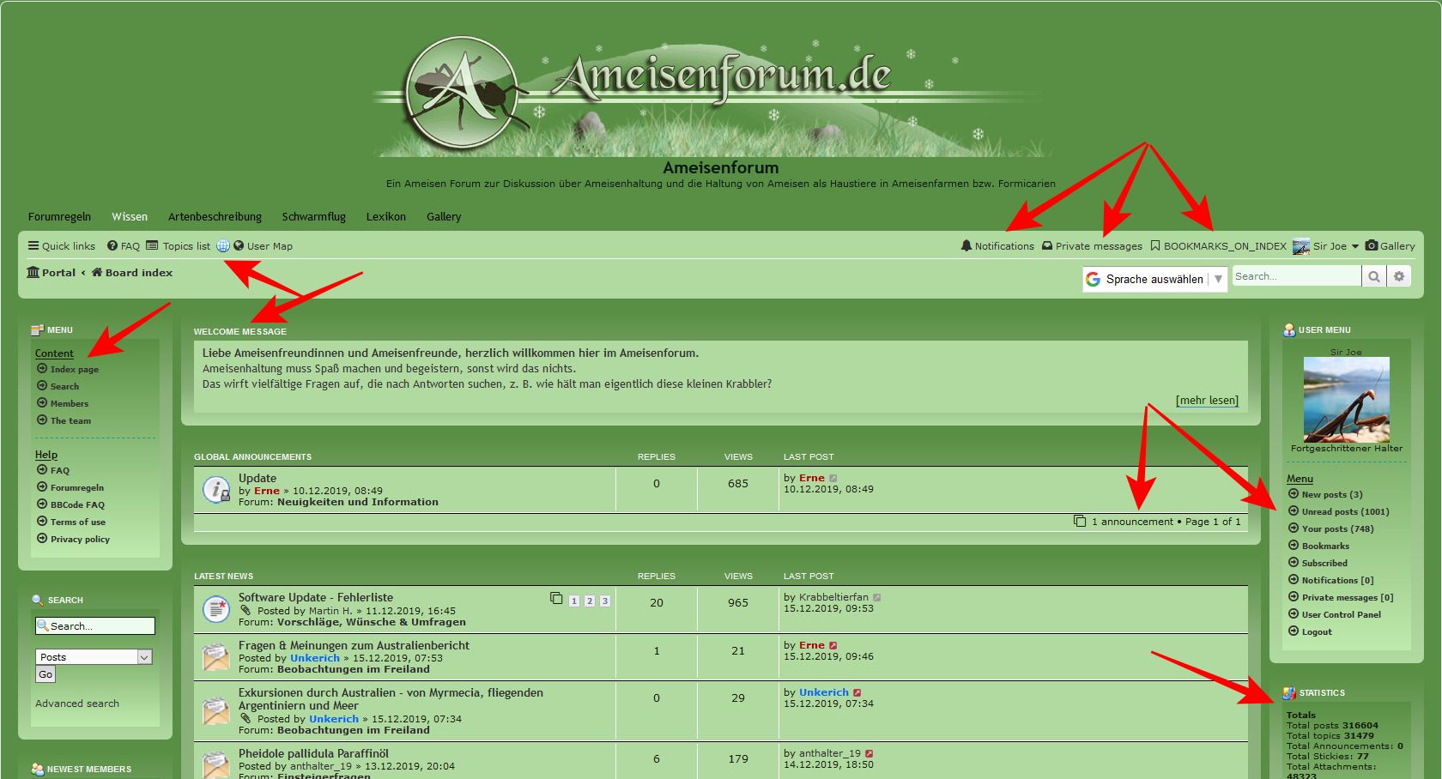Open Unread posts (1001) link
1442x779 pixels.
click(x=1344, y=511)
